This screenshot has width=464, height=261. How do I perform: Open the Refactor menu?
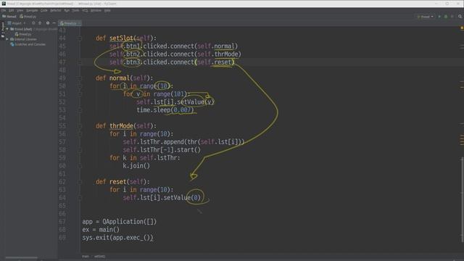pyautogui.click(x=55, y=10)
